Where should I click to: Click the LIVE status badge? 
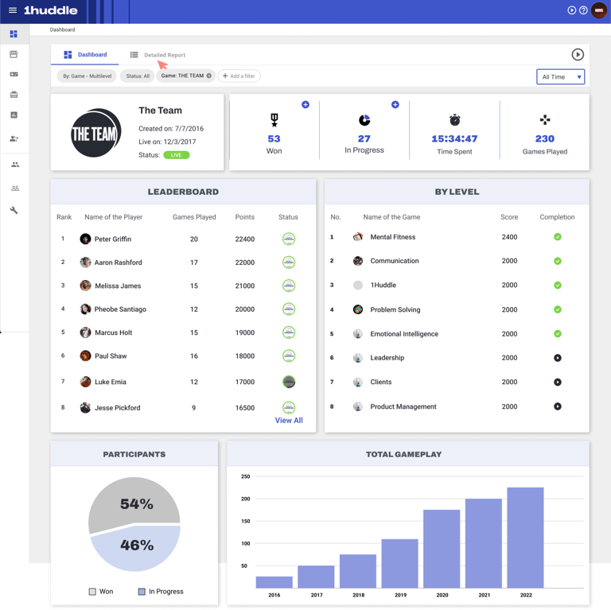point(177,155)
